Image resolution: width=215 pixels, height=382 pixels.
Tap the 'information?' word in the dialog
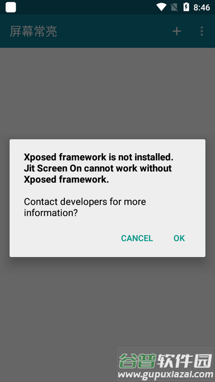tap(51, 213)
